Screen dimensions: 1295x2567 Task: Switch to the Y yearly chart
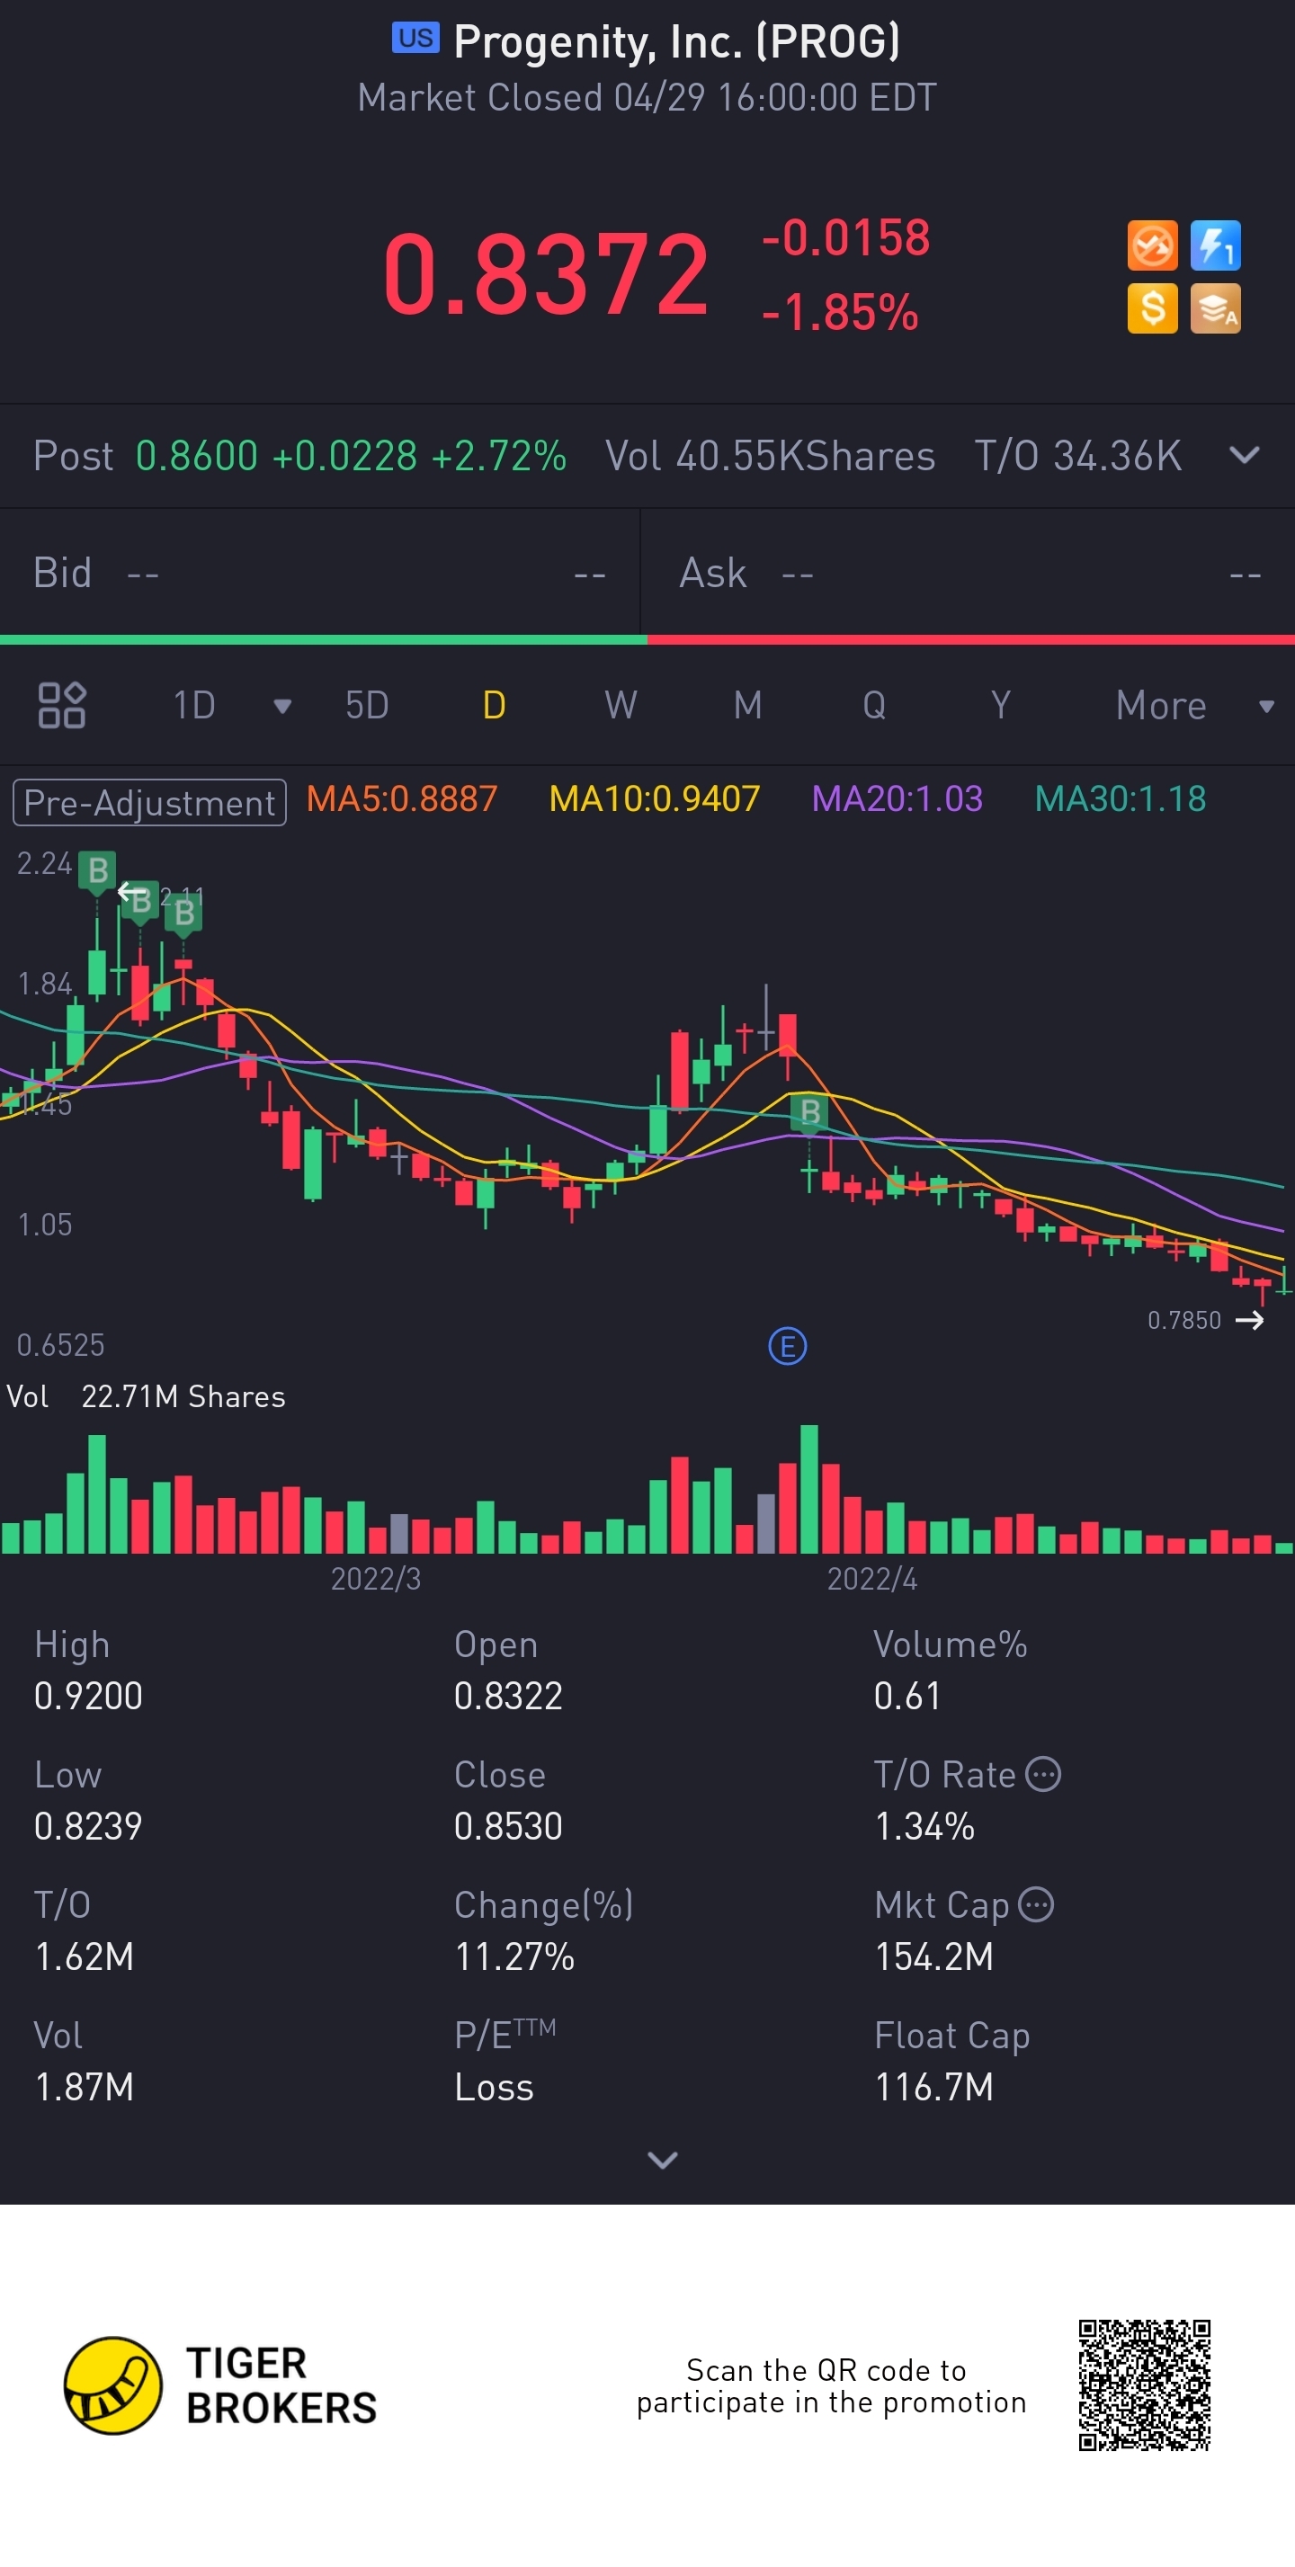point(1000,706)
